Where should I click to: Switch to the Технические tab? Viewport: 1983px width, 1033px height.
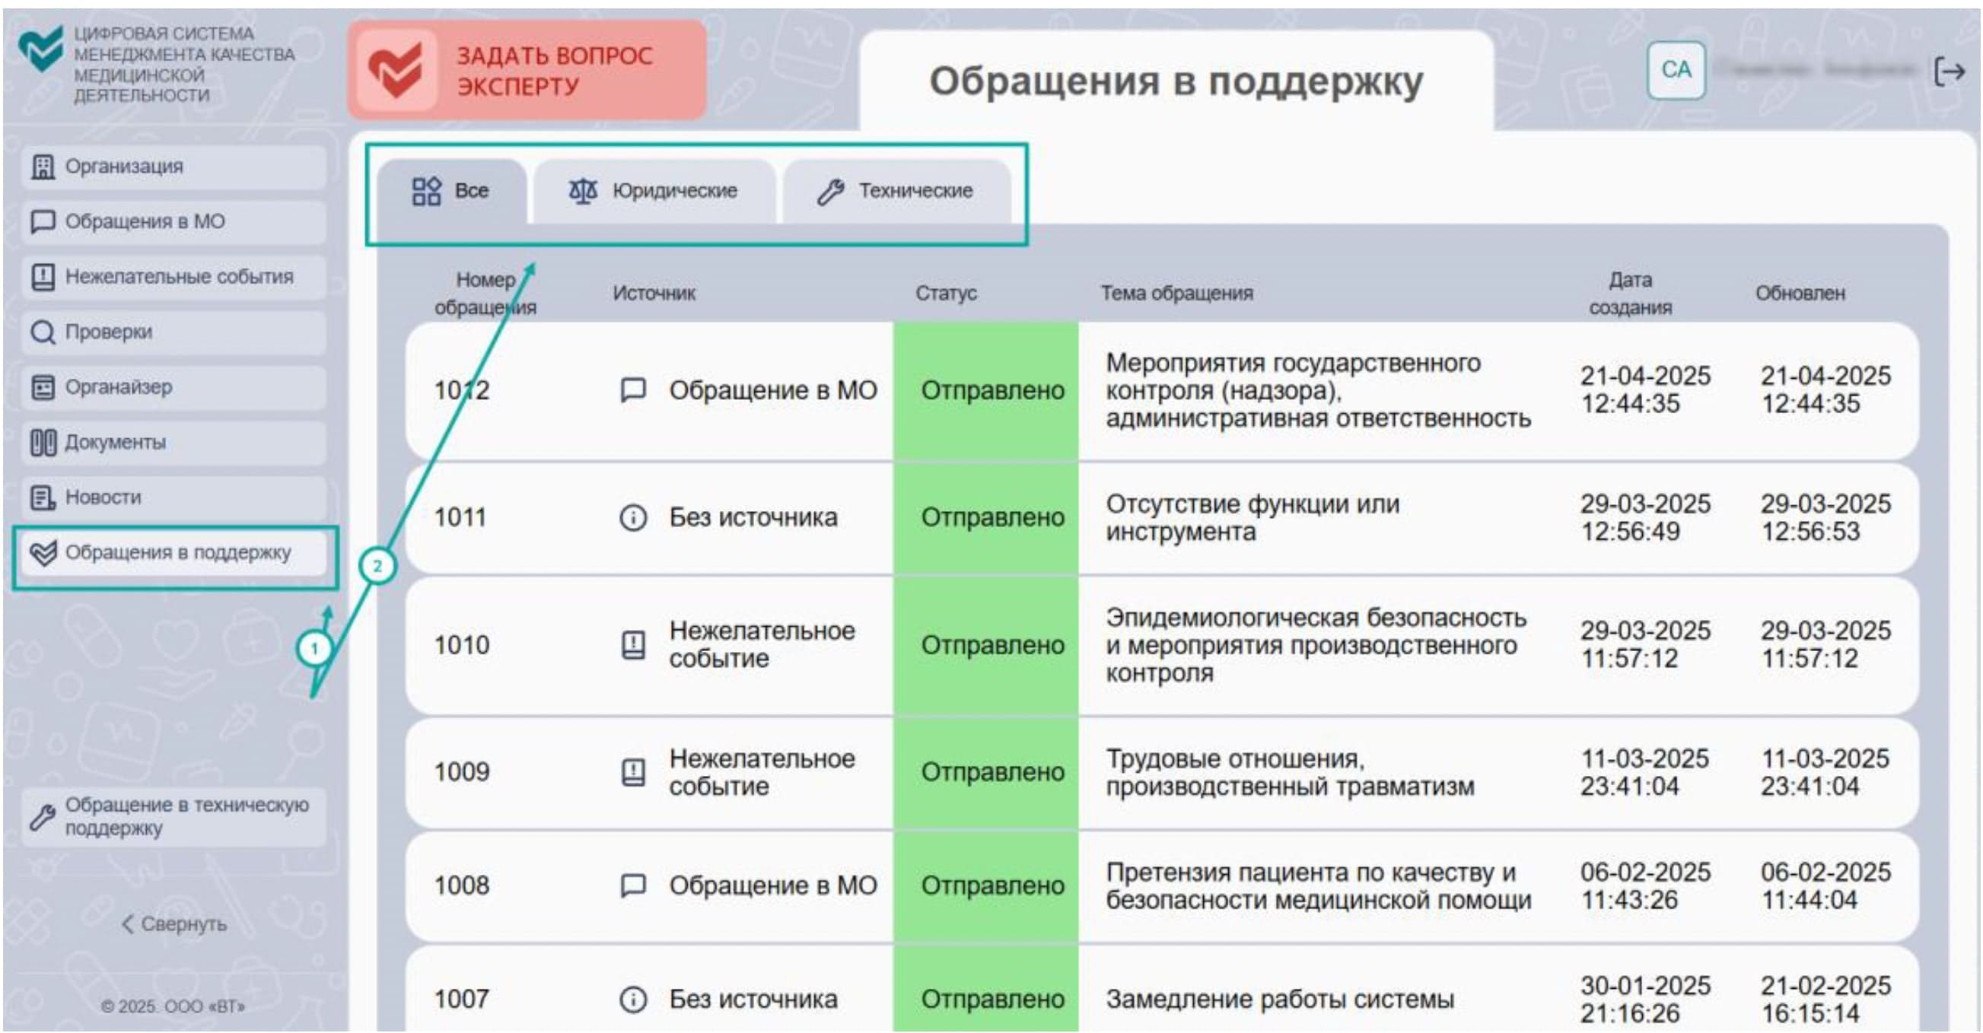coord(896,191)
